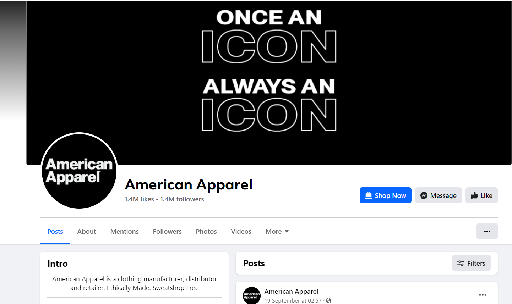Screen dimensions: 512x304
Task: Click the thumbs-up Like icon
Action: 474,195
